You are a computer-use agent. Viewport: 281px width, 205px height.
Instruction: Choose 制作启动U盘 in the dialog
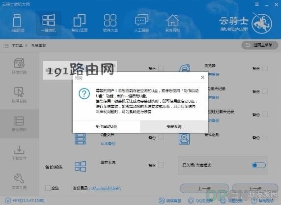[x=106, y=126]
